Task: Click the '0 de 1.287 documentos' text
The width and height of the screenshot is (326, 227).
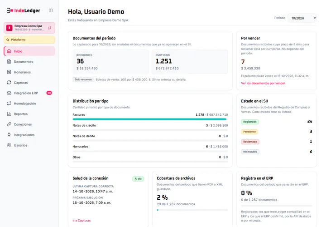Action: point(259,200)
